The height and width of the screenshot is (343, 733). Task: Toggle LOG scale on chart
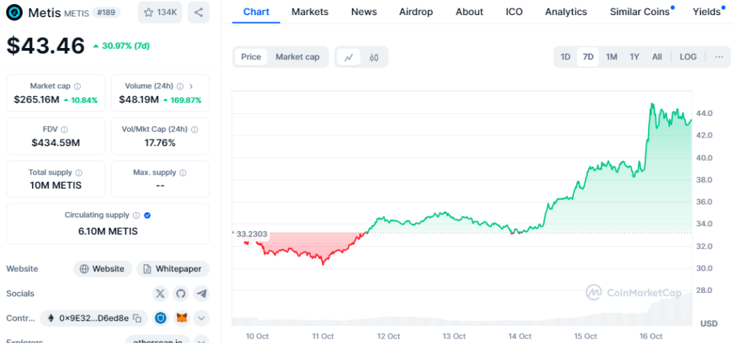[x=688, y=57]
